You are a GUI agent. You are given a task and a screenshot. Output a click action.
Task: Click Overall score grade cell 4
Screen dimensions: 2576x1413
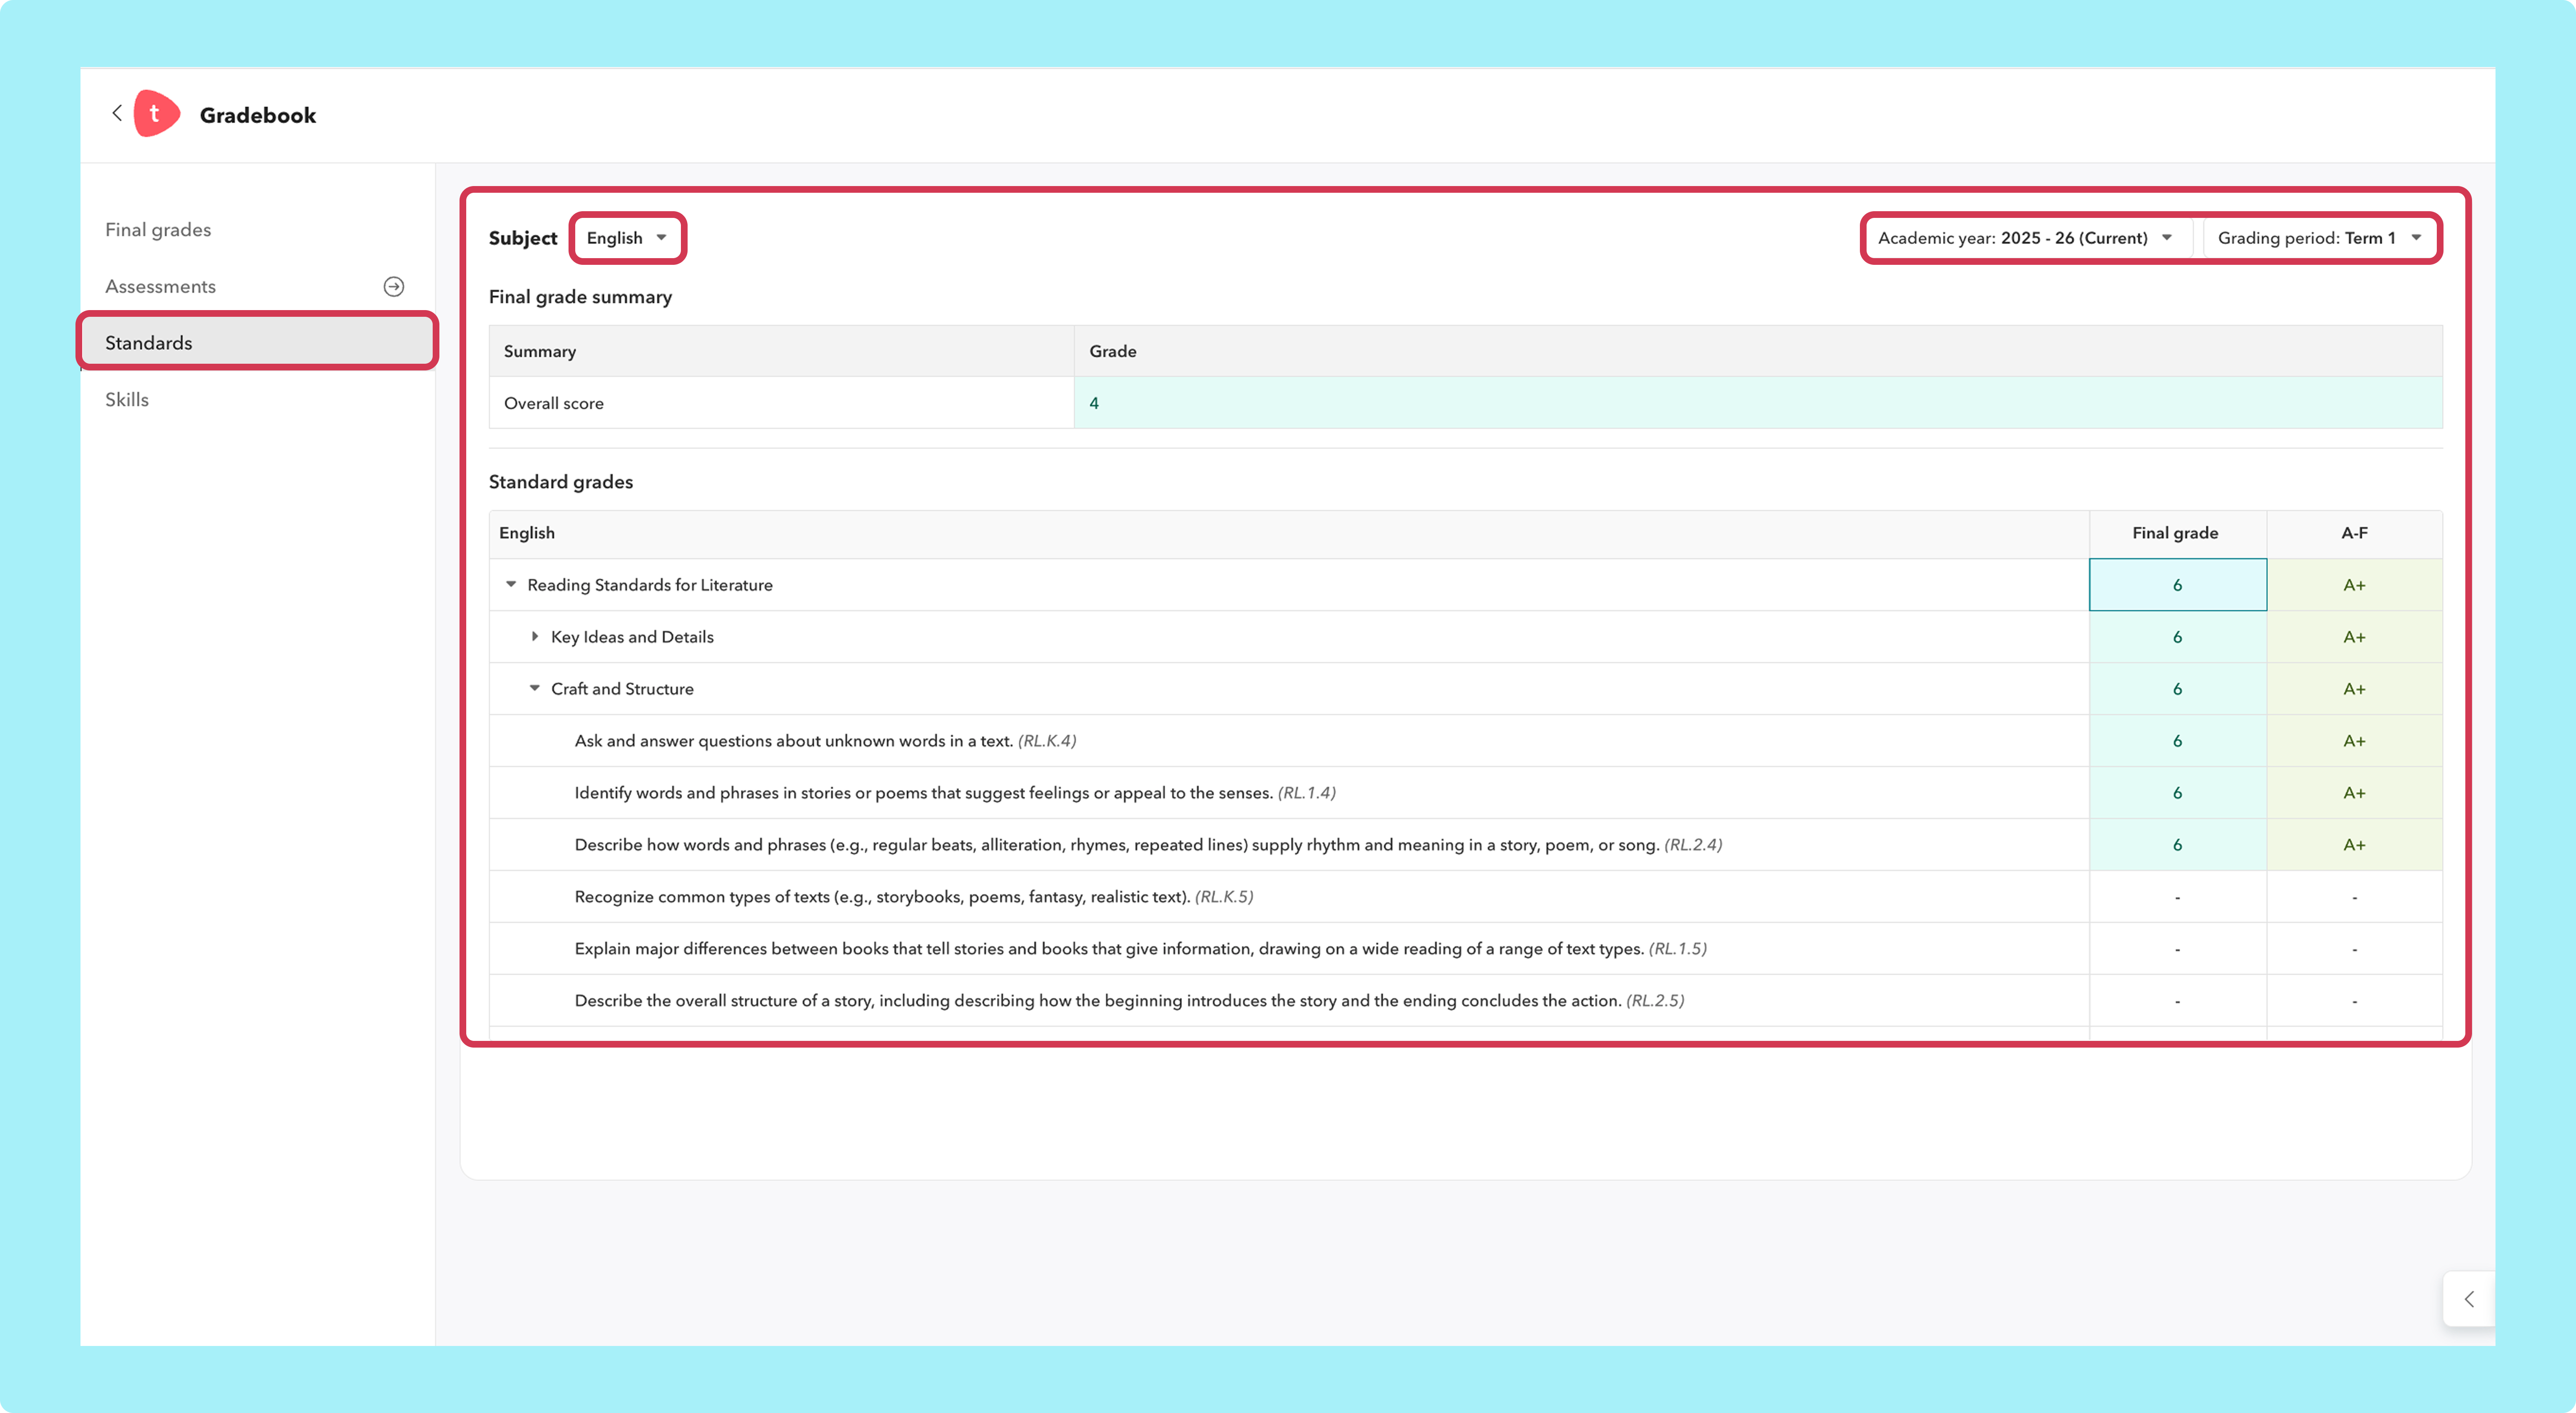coord(1758,403)
